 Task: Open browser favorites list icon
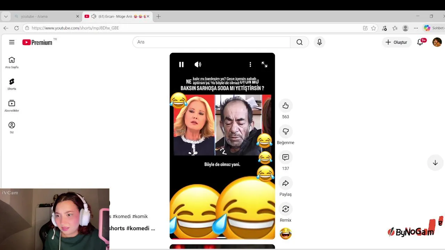pos(395,28)
